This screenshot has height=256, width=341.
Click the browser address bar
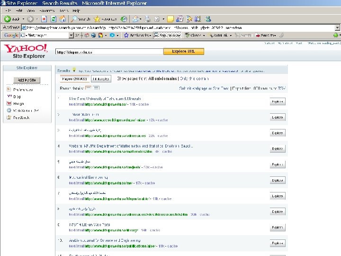tap(179, 27)
